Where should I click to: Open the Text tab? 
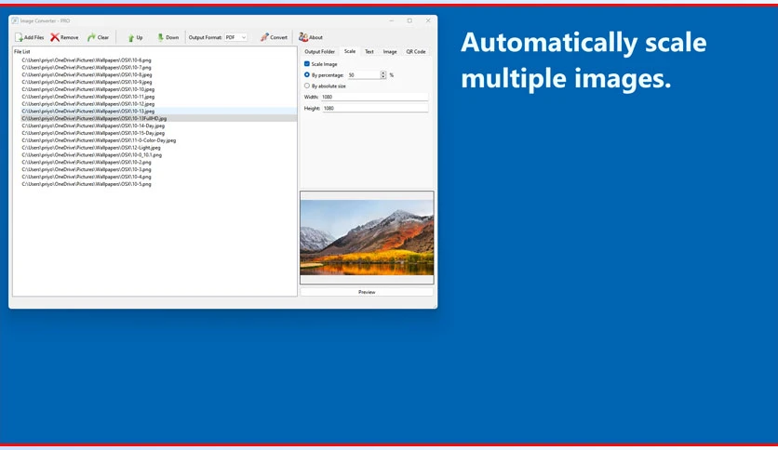pos(369,51)
